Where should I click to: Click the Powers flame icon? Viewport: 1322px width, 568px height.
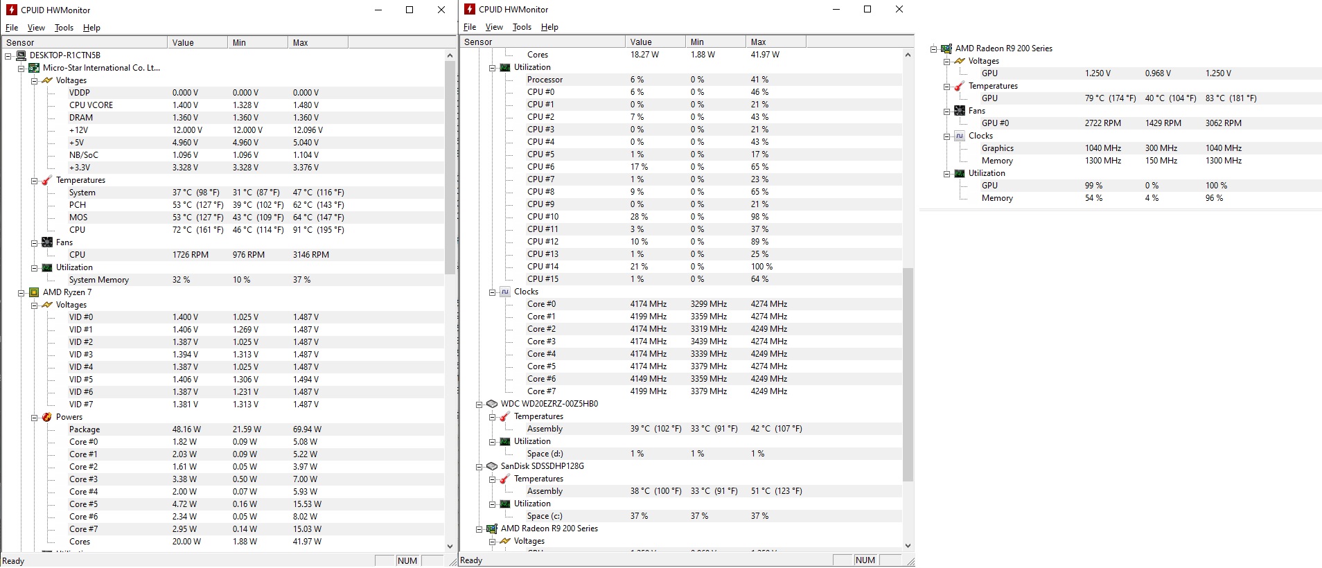pyautogui.click(x=47, y=417)
